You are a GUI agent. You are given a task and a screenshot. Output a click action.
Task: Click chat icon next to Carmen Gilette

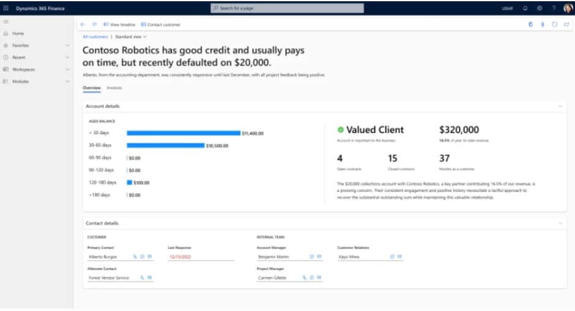312,277
